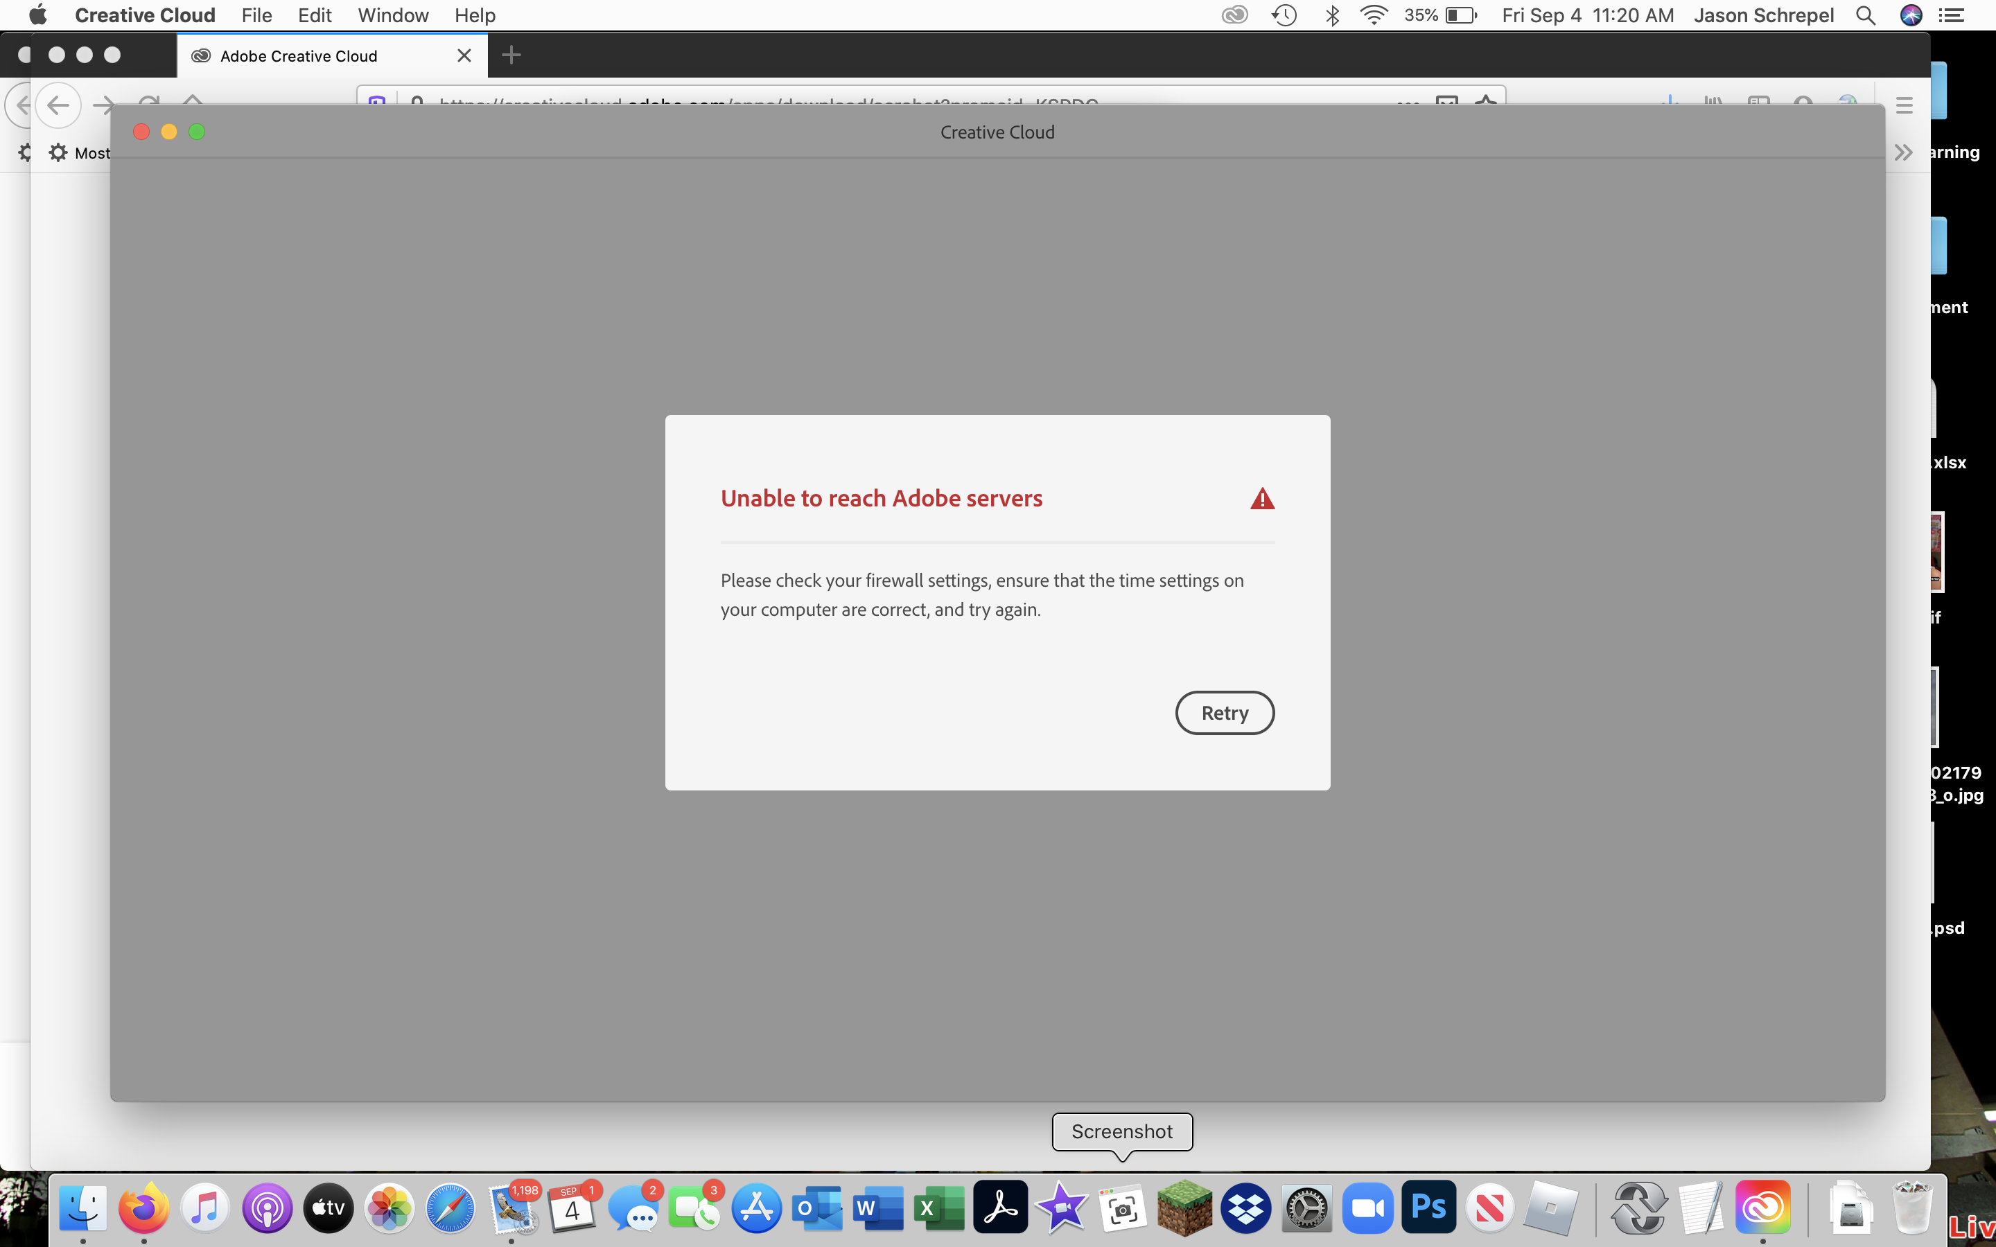1996x1247 pixels.
Task: Open Minecraft from the dock
Action: click(1184, 1208)
